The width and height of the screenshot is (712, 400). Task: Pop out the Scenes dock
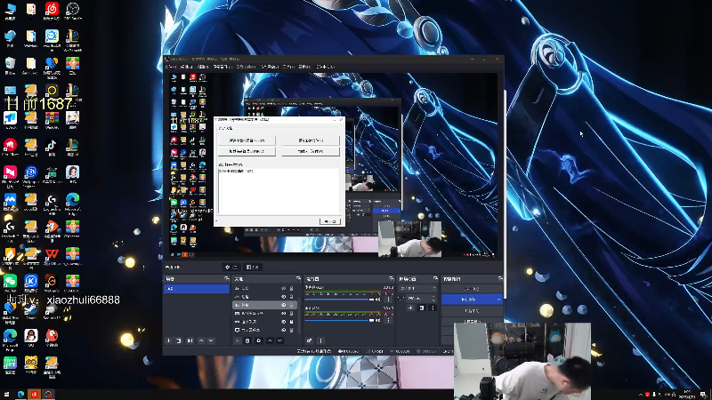tap(227, 278)
